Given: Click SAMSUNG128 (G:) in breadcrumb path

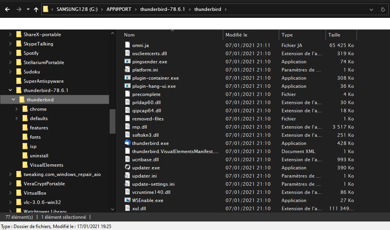Looking at the screenshot, I should pos(77,9).
